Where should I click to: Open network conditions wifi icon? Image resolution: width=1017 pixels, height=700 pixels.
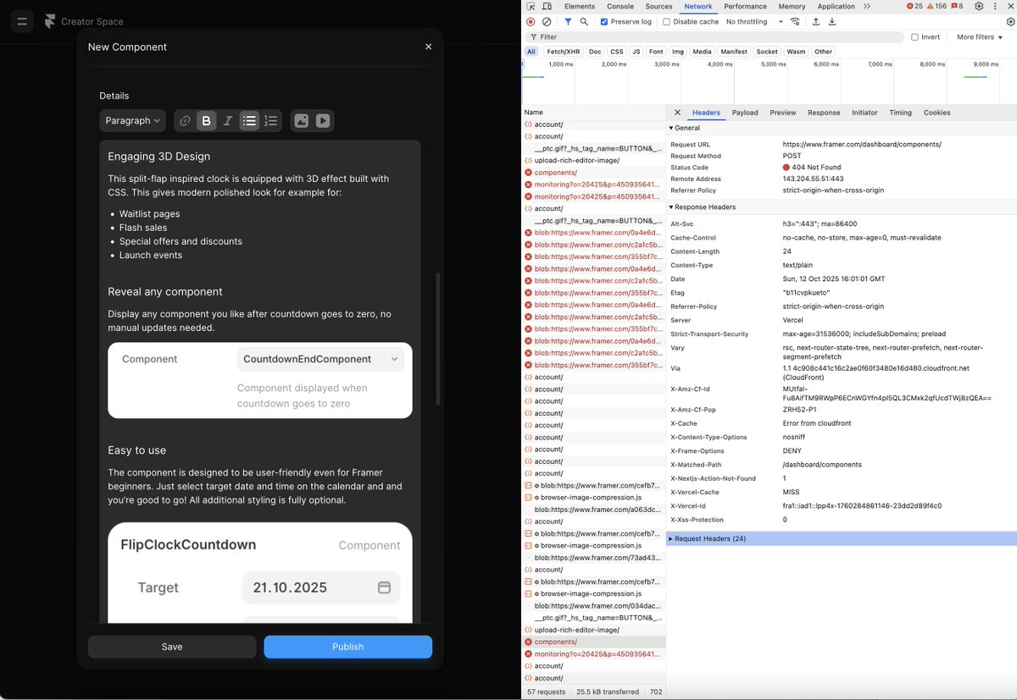click(x=795, y=21)
